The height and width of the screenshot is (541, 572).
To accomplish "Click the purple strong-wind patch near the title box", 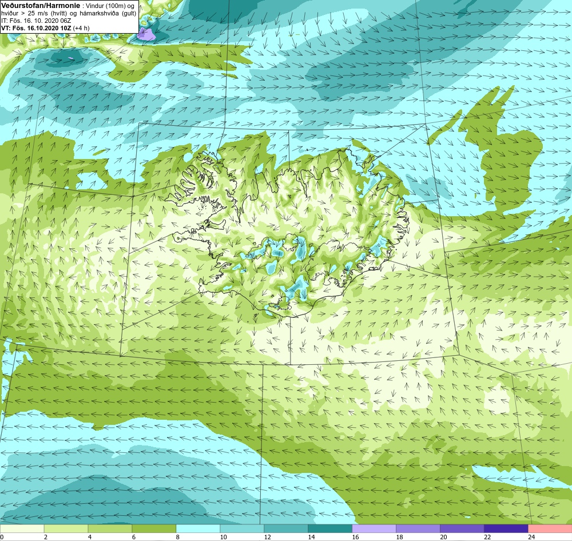I will tap(146, 34).
